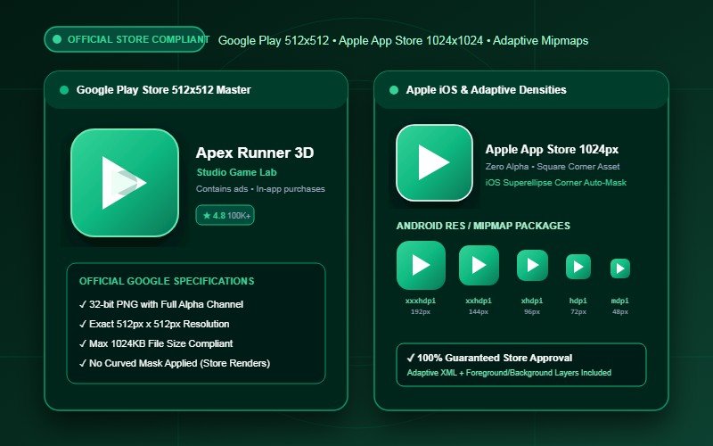713x446 pixels.
Task: Click the xxhdpi label text
Action: (479, 301)
